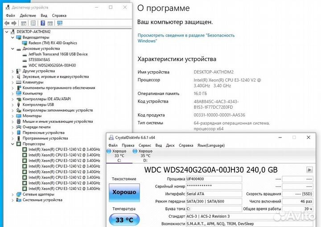This screenshot has width=321, height=227.
Task: Collapse the DESKTOP-AKTHDM2 root node
Action: [x=7, y=32]
